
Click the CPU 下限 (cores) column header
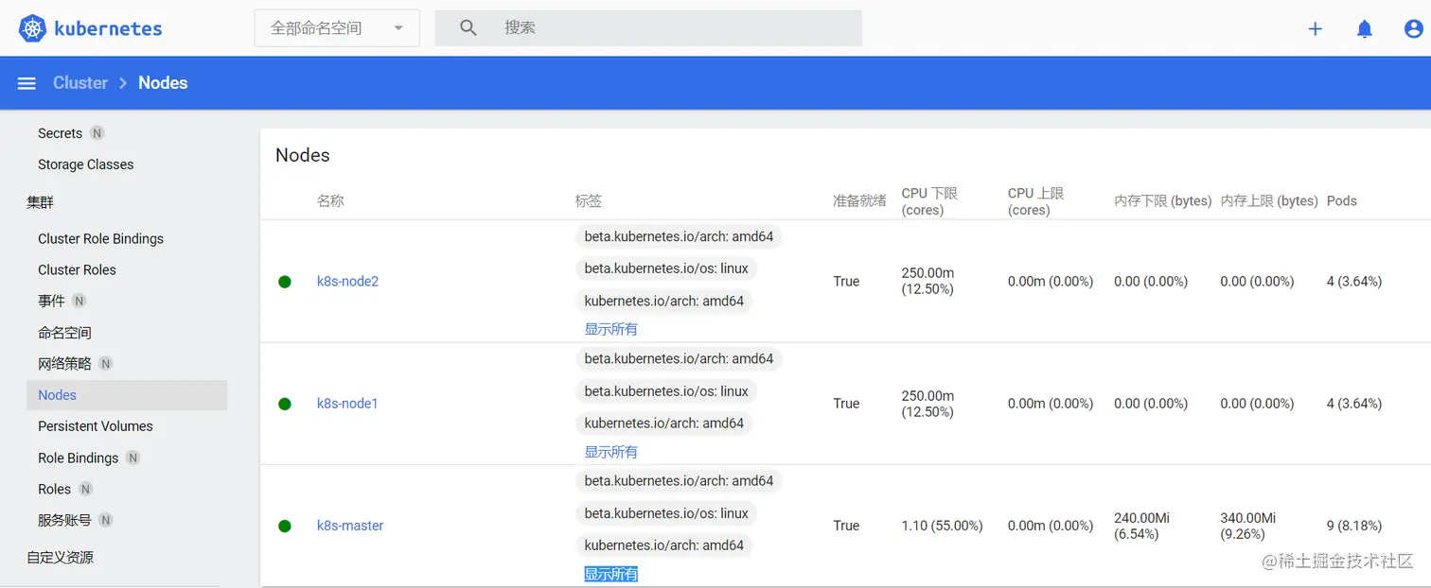coord(929,201)
